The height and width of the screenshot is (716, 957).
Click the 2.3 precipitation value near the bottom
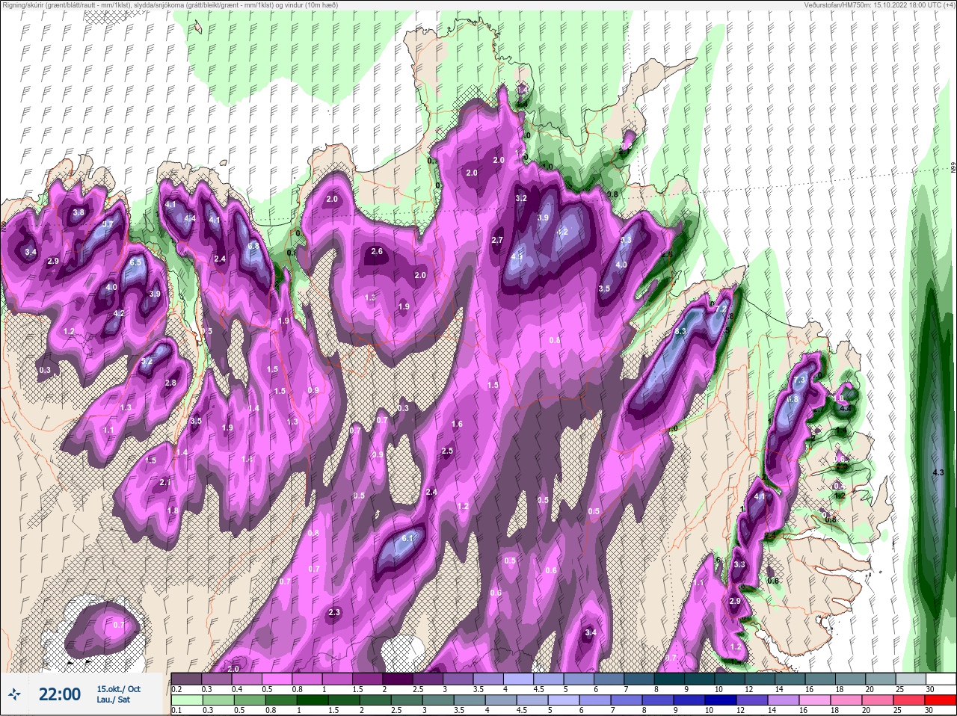(x=334, y=613)
